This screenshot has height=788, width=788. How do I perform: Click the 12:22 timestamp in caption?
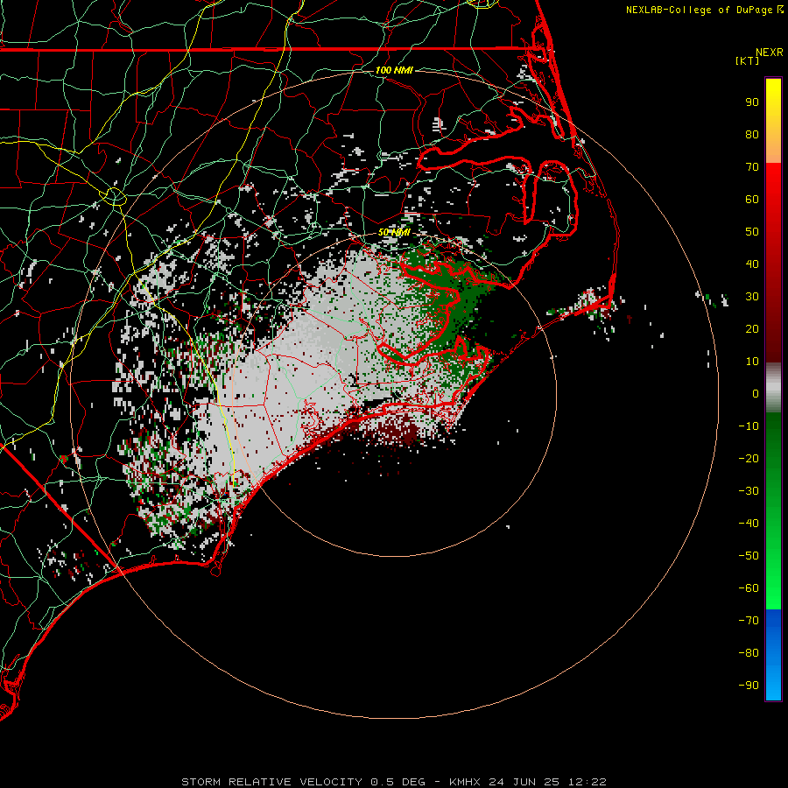587,782
